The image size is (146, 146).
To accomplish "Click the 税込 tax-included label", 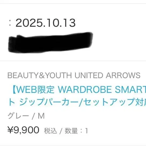I will 50,131.
